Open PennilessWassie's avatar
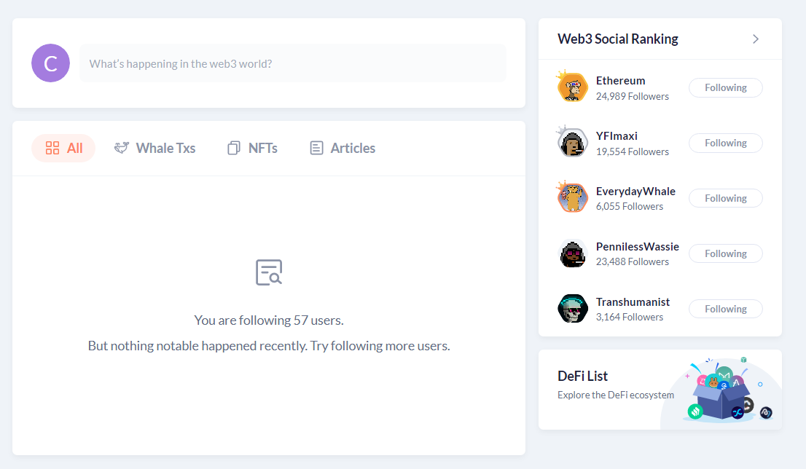 click(x=573, y=253)
